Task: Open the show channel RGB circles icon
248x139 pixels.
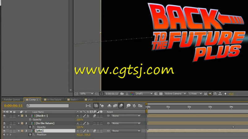Action: tap(132, 94)
